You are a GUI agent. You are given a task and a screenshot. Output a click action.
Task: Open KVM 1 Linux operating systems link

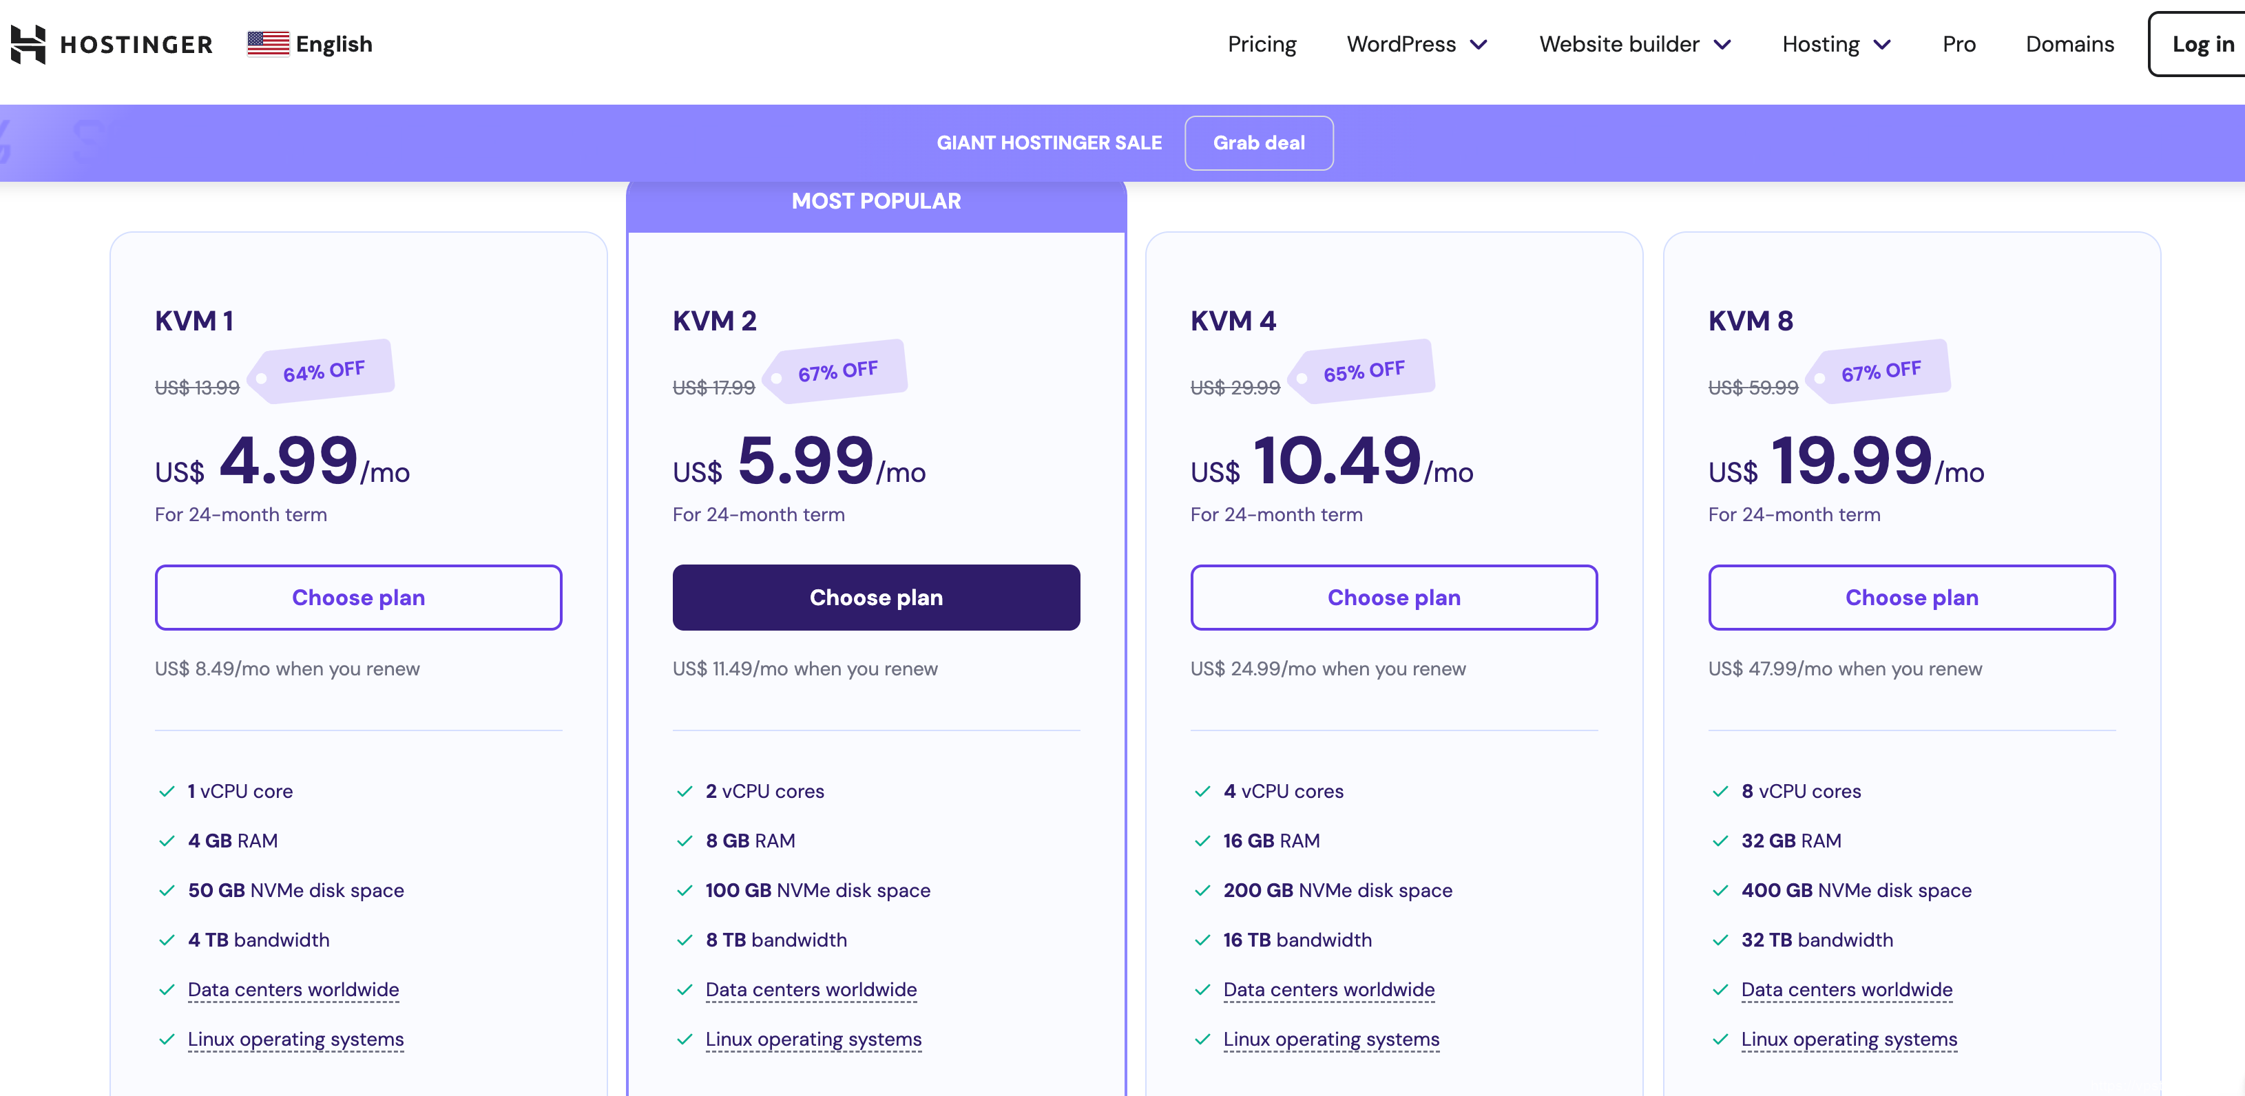point(295,1040)
